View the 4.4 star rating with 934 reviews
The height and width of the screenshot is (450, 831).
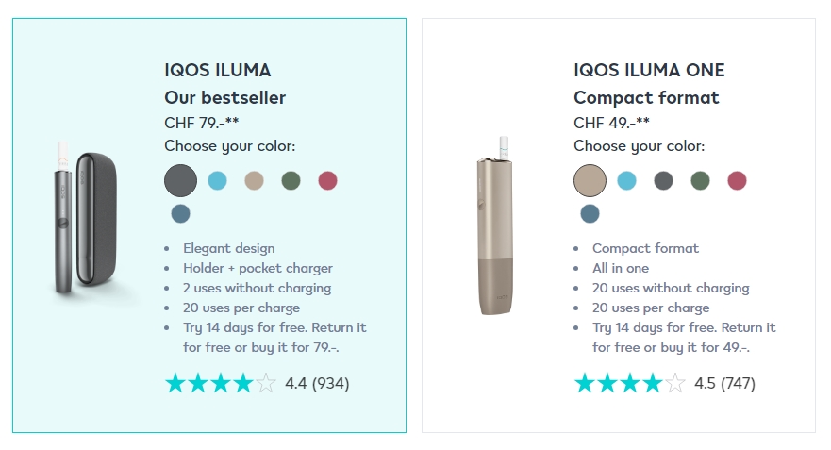click(x=258, y=383)
